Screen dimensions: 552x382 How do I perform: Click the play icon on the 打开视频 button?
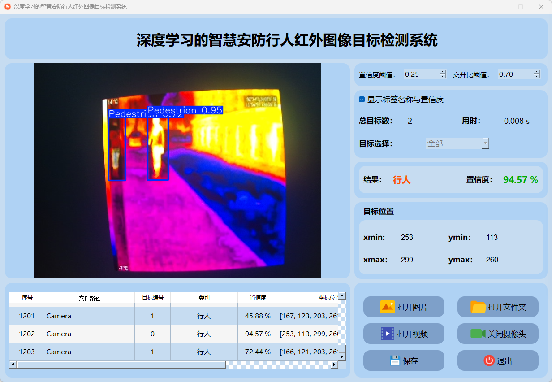[x=388, y=334]
